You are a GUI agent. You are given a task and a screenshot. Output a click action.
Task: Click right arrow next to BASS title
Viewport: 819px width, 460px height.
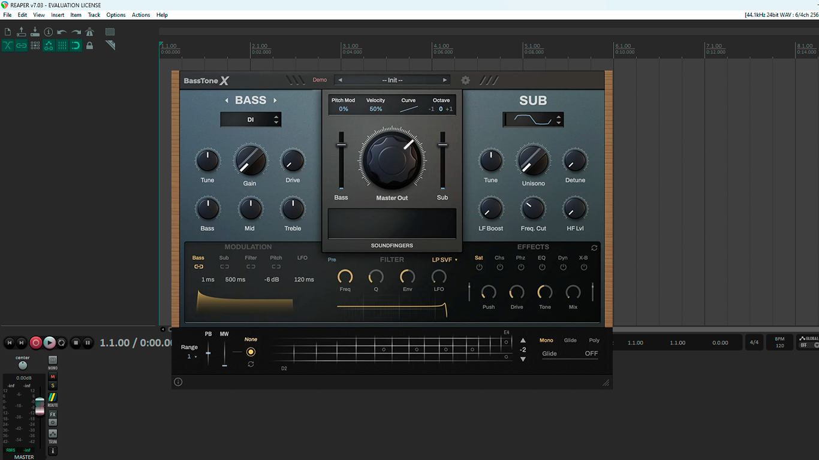275,101
